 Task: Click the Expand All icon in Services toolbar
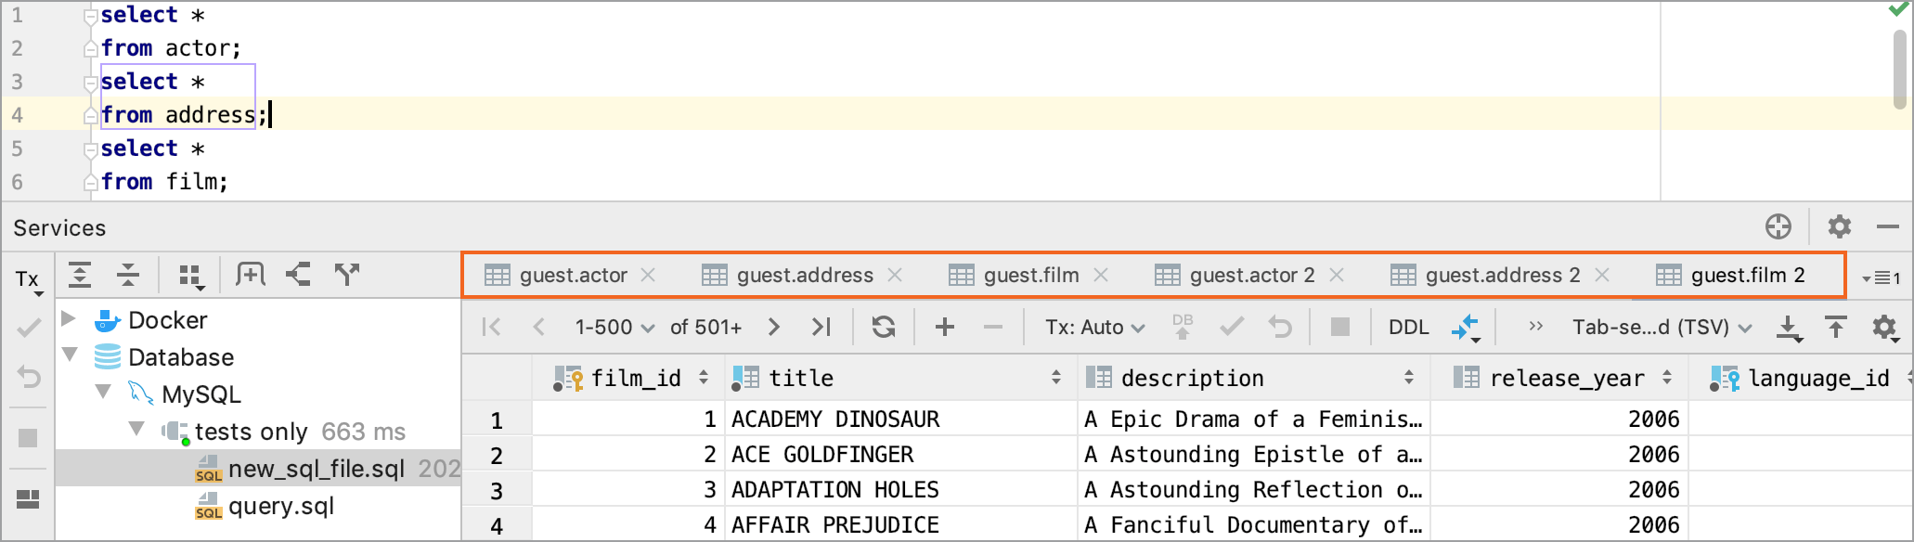(x=80, y=275)
